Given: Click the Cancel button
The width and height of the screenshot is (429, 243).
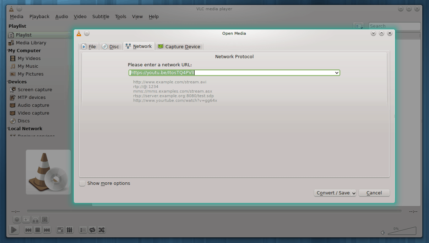Looking at the screenshot, I should pyautogui.click(x=374, y=193).
